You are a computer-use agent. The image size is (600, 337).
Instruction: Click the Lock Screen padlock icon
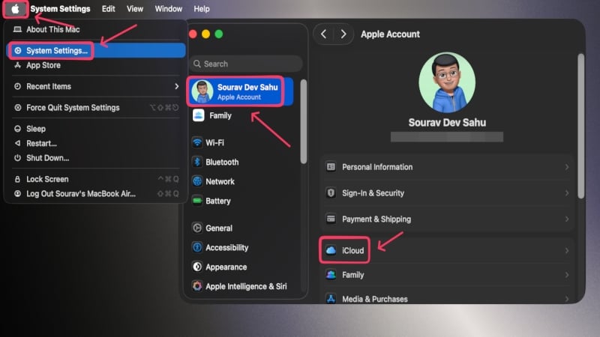coord(17,179)
